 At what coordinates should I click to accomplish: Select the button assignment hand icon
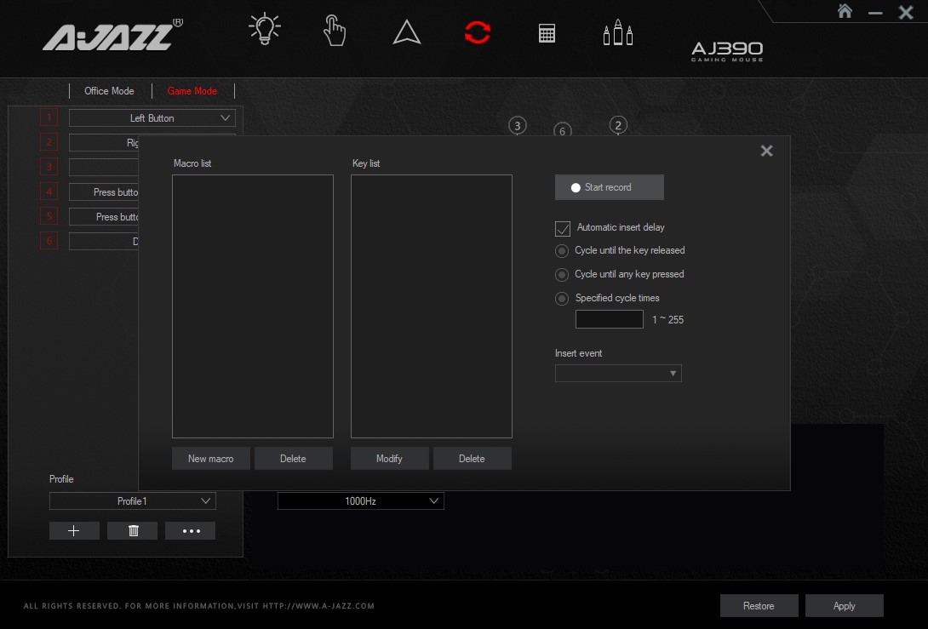pyautogui.click(x=335, y=31)
